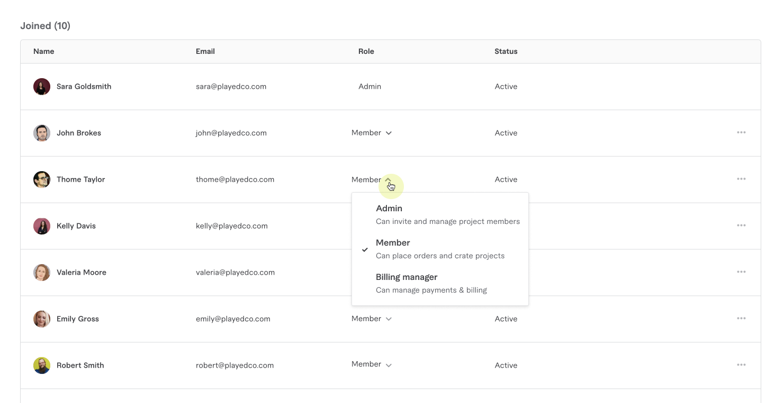This screenshot has height=403, width=784.
Task: Click the three-dot menu for Kelly Davis
Action: (741, 226)
